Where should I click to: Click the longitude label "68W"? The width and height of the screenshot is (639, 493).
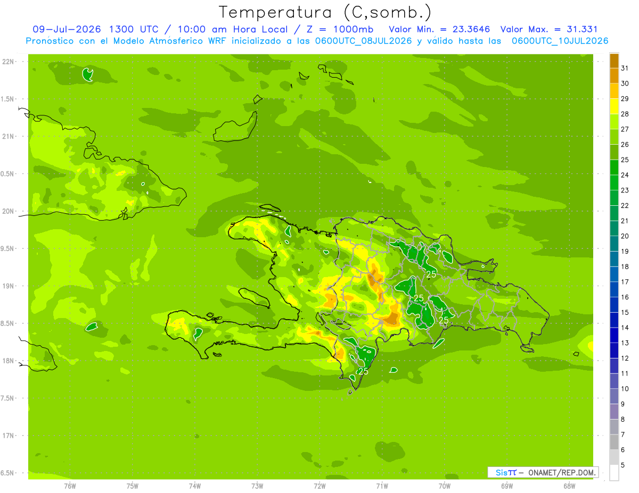coord(569,486)
